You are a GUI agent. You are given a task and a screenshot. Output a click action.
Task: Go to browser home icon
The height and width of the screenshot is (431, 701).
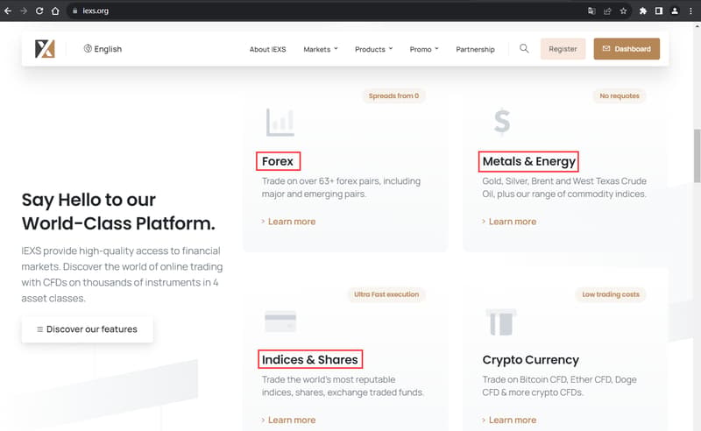(55, 11)
